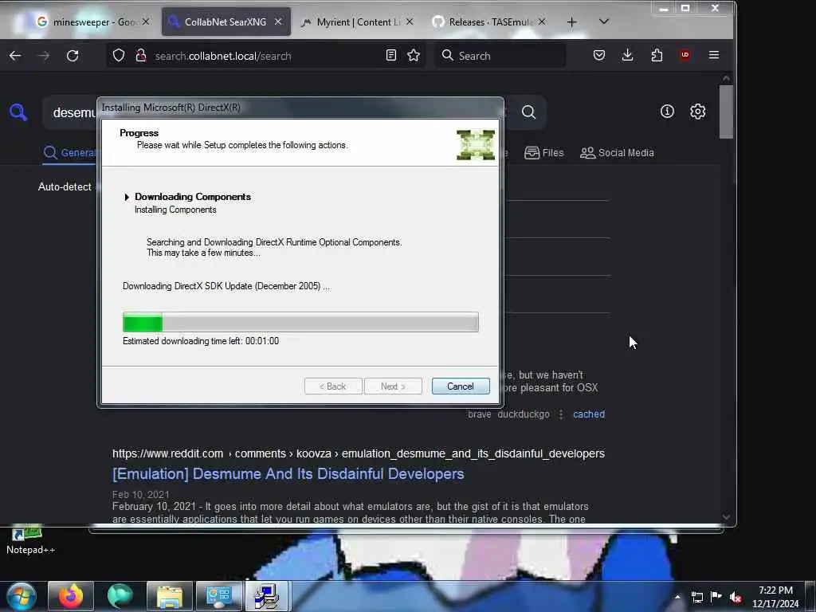This screenshot has height=612, width=816.
Task: Click the Firefox Search box
Action: (500, 56)
